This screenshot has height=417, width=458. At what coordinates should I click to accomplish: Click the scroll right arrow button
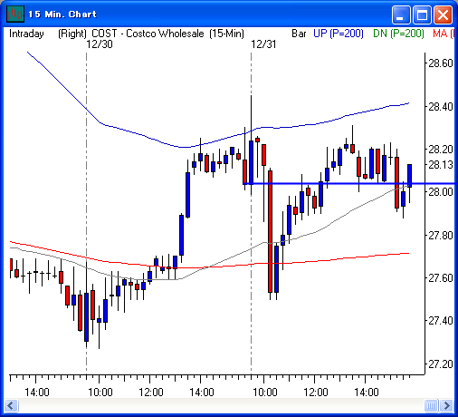click(x=446, y=405)
